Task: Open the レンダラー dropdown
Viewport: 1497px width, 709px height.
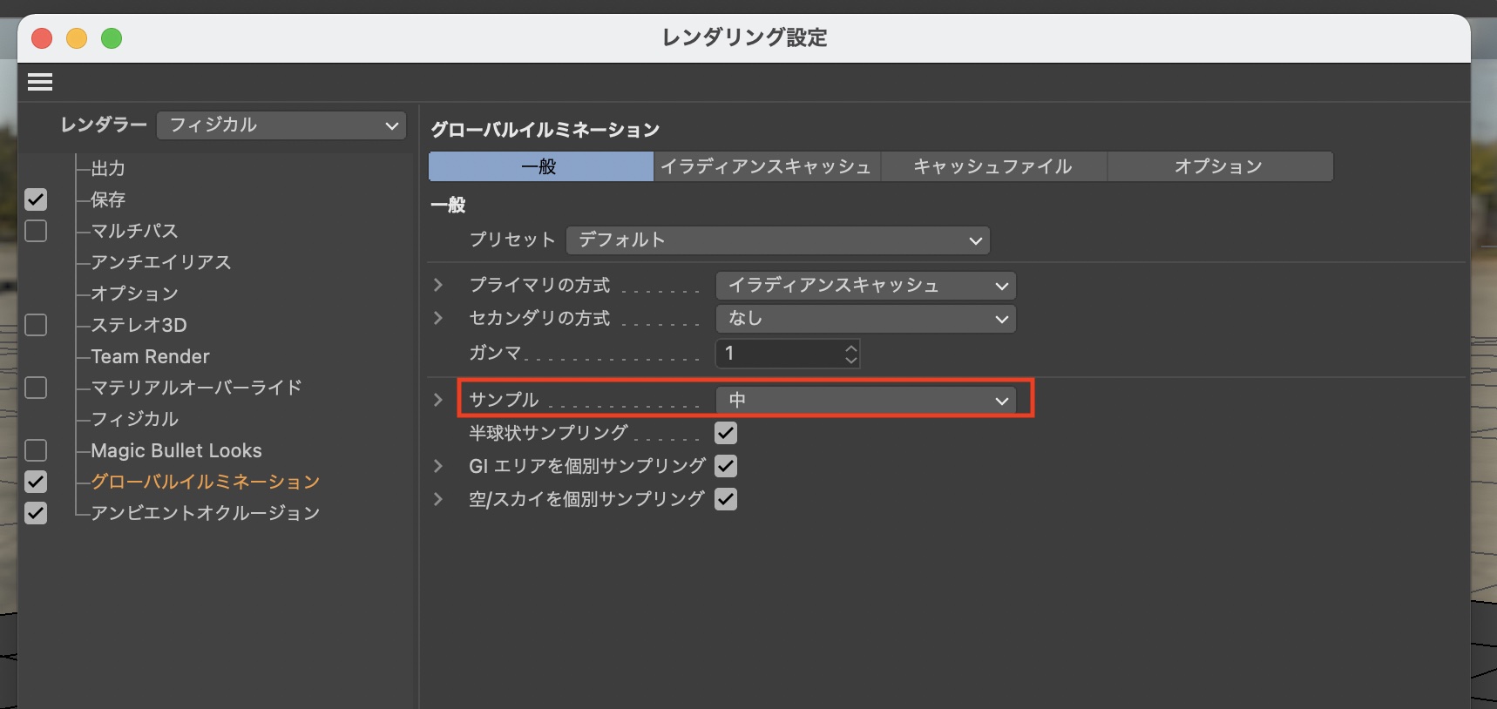Action: click(281, 125)
